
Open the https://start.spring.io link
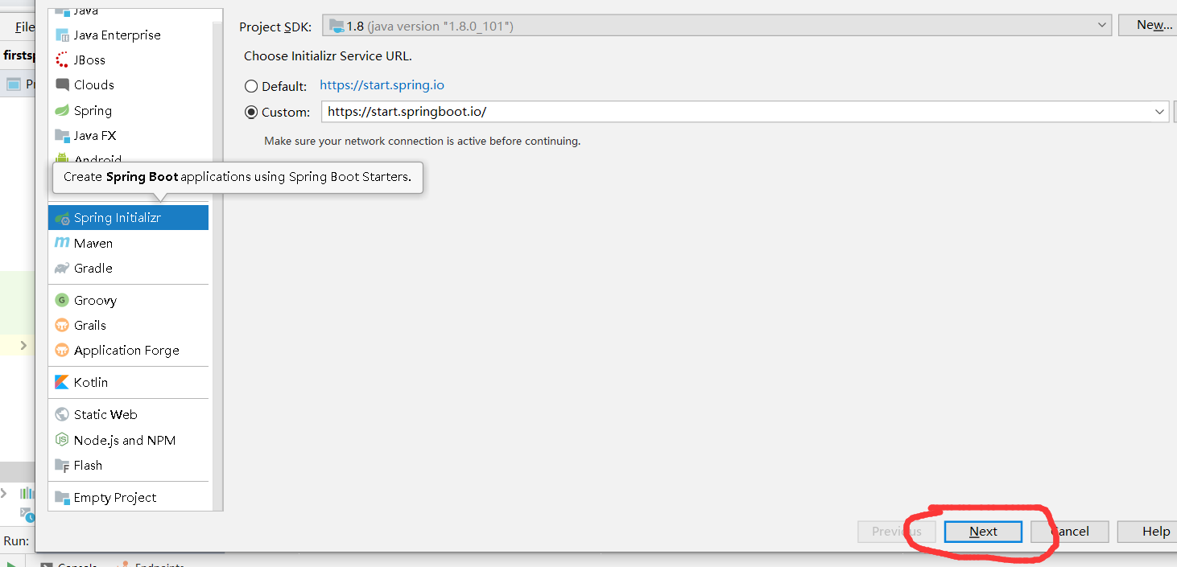tap(382, 84)
